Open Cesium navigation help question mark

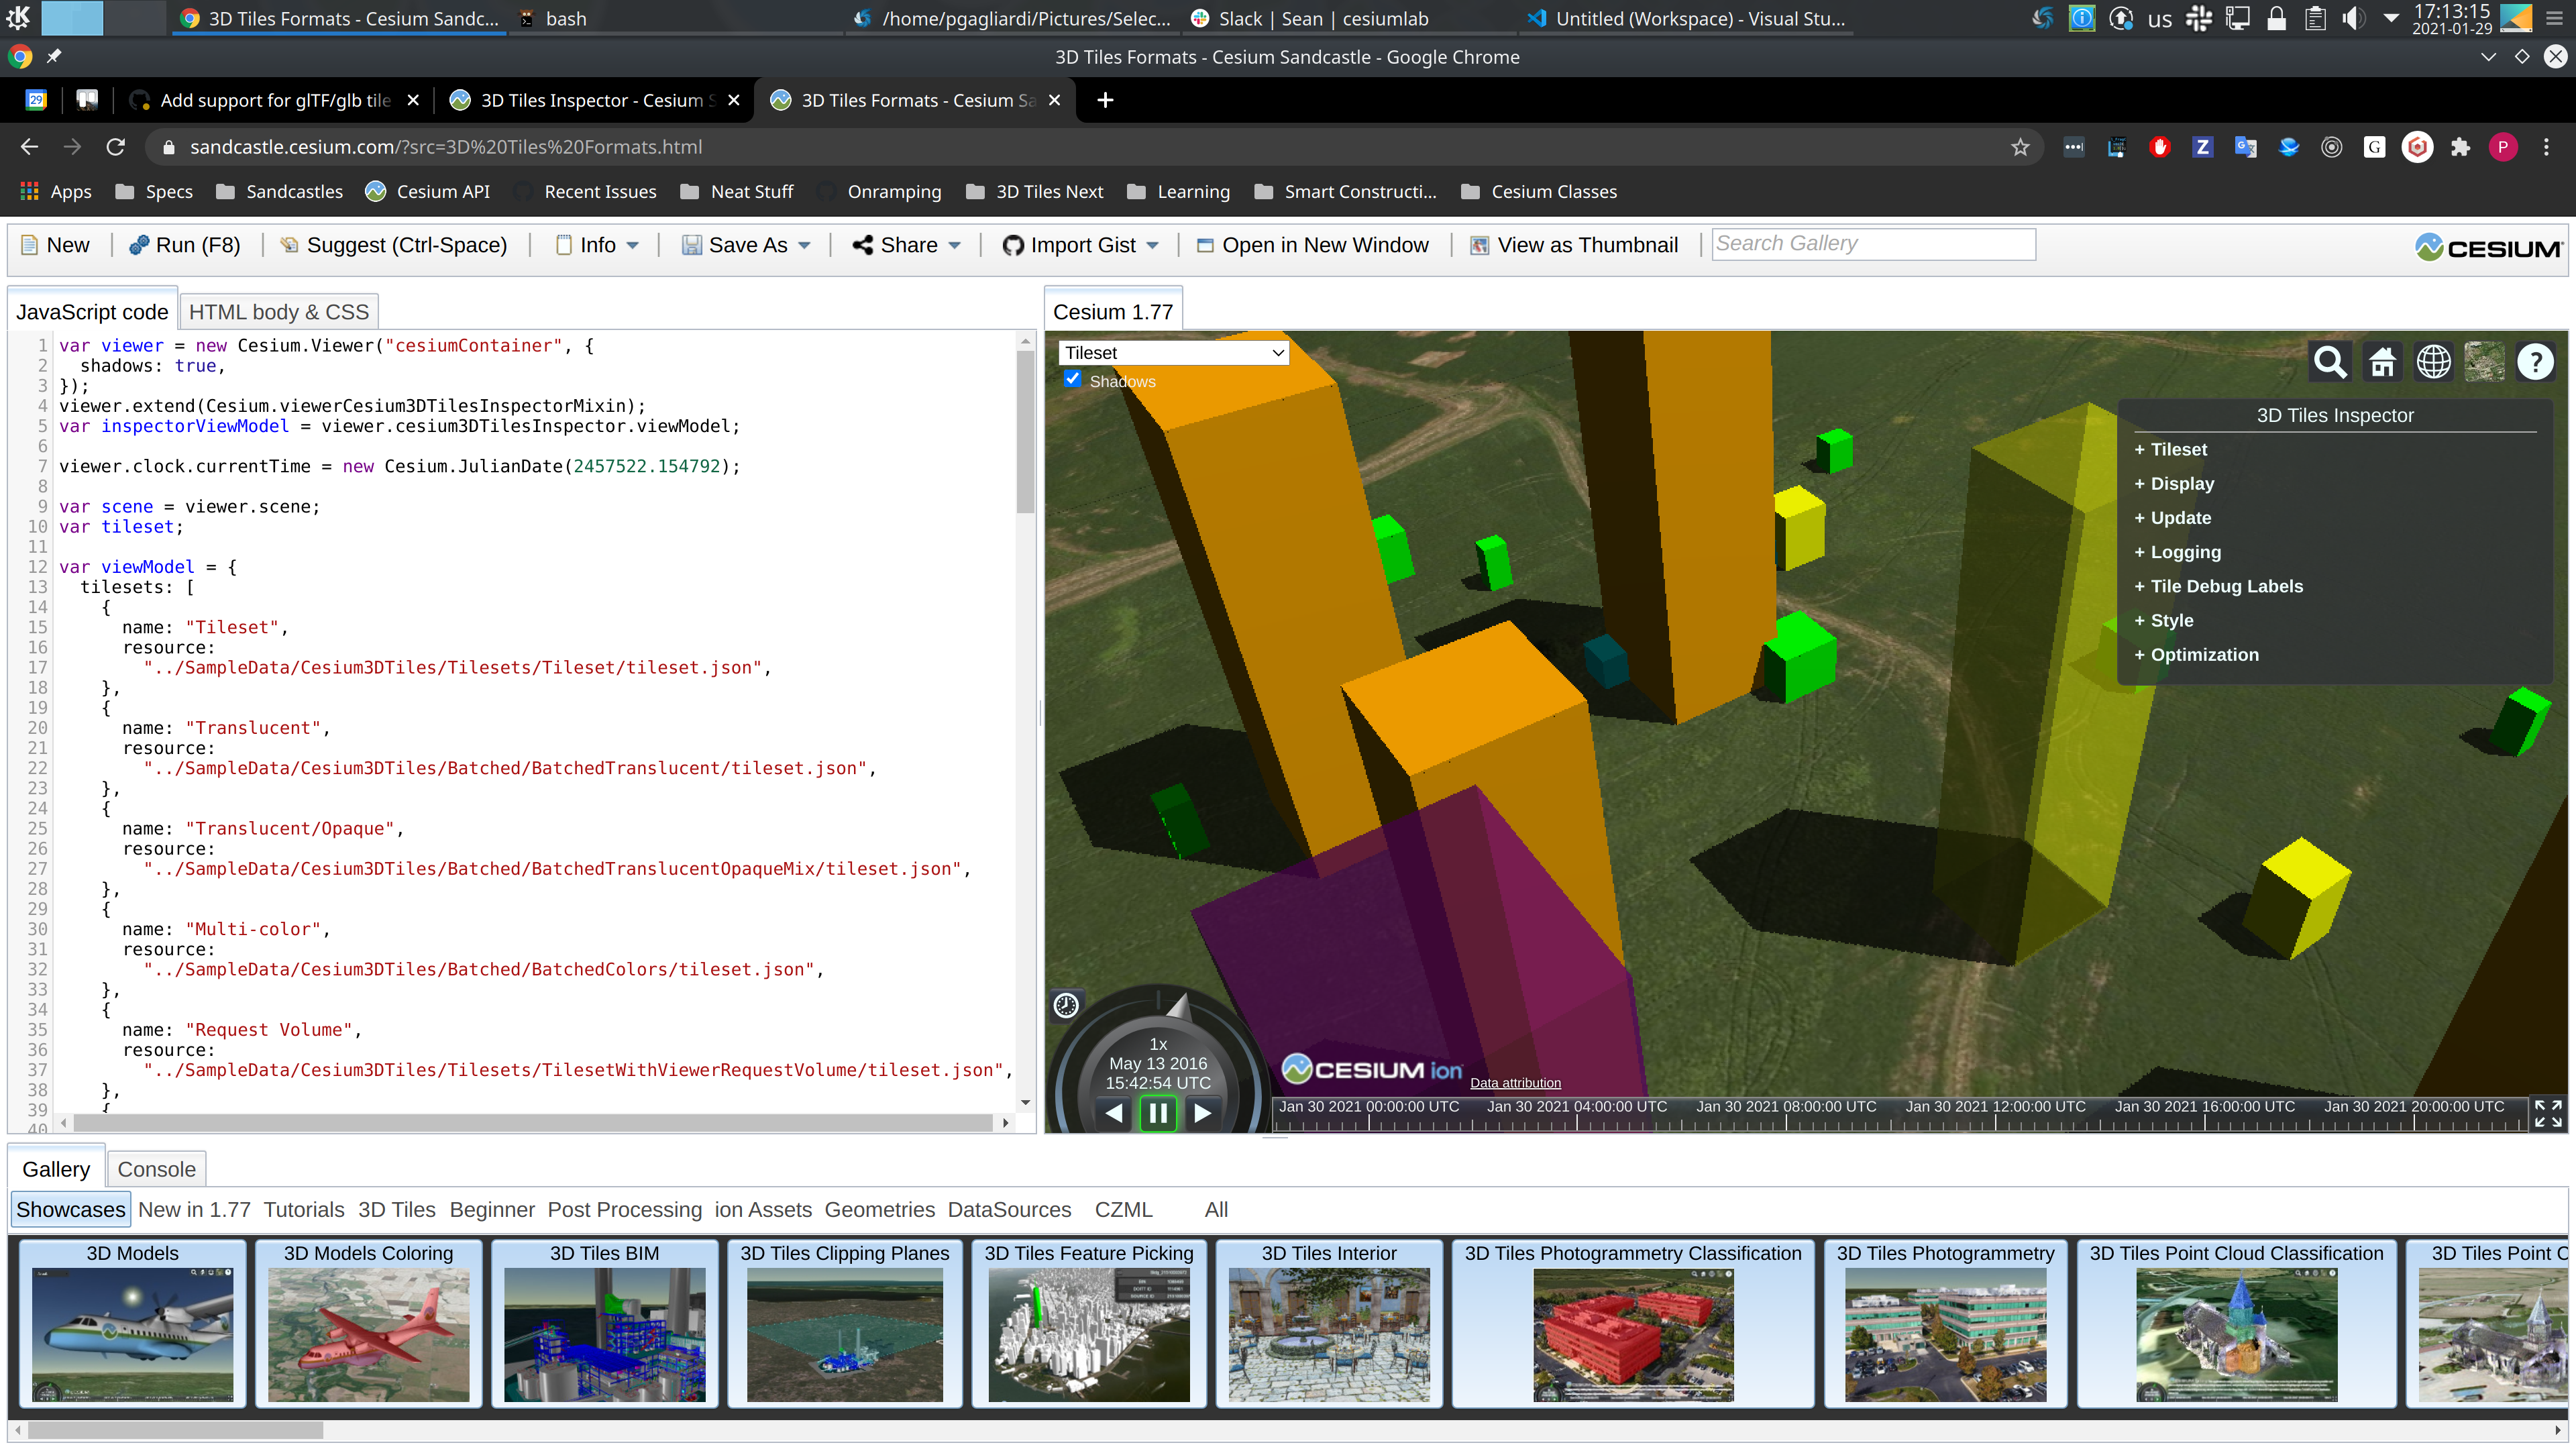click(x=2535, y=362)
